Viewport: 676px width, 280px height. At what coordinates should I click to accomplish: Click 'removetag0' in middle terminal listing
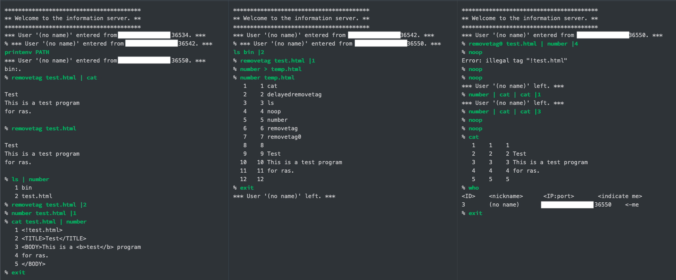[x=284, y=137]
